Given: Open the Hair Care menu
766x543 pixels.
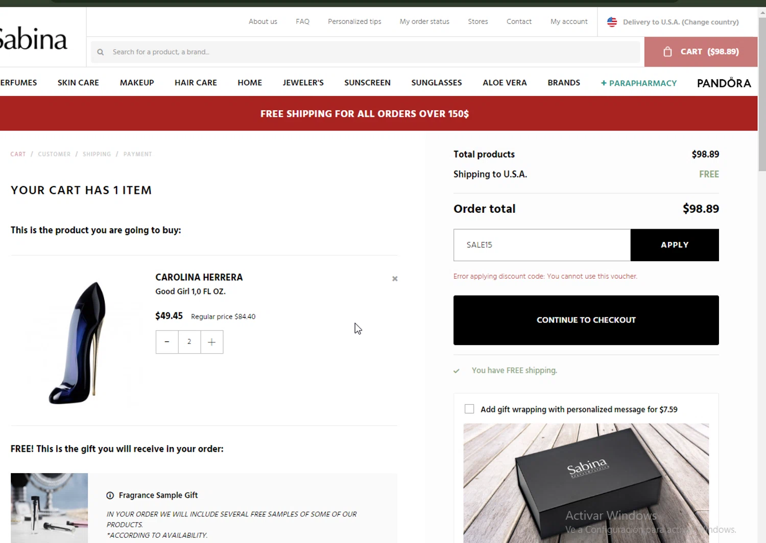Looking at the screenshot, I should click(x=196, y=83).
